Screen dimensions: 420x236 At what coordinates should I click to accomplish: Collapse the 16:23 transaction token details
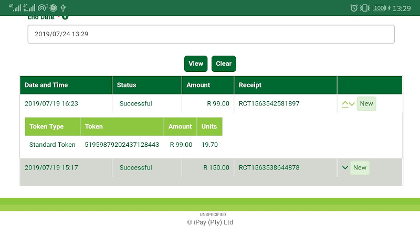tap(345, 104)
